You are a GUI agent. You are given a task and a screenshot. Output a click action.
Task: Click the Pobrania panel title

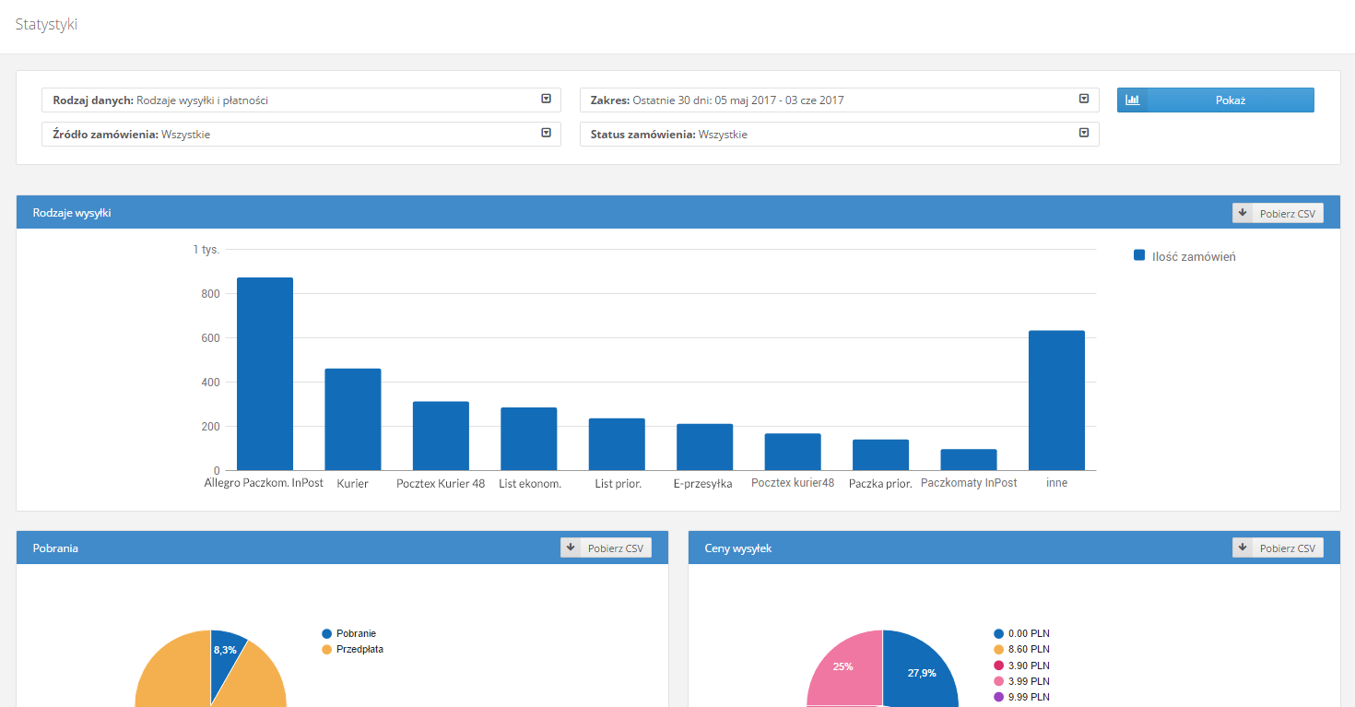pyautogui.click(x=55, y=548)
